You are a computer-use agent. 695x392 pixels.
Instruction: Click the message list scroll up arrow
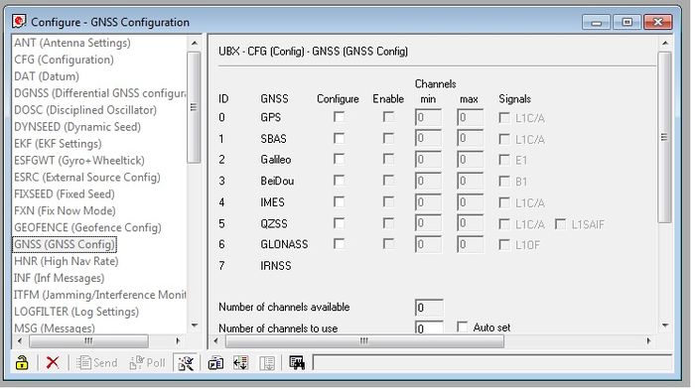point(195,43)
